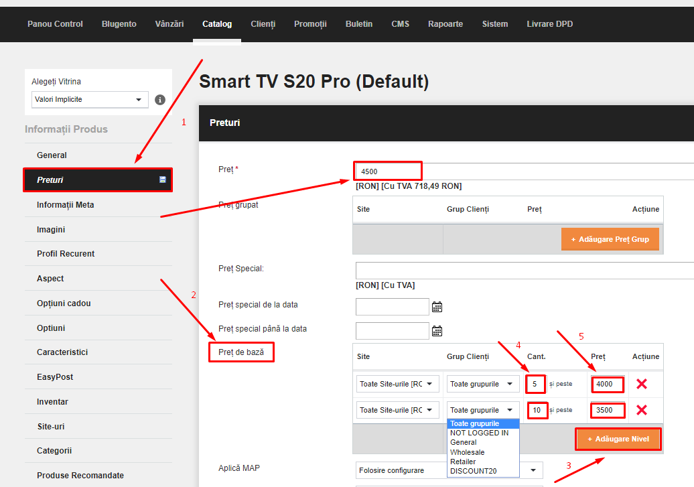Open the Aplică MAP dropdown
The image size is (694, 487).
(449, 470)
